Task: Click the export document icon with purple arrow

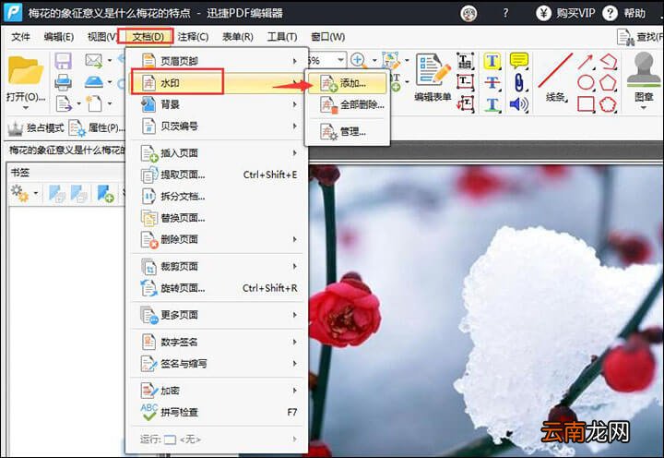Action: point(64,103)
